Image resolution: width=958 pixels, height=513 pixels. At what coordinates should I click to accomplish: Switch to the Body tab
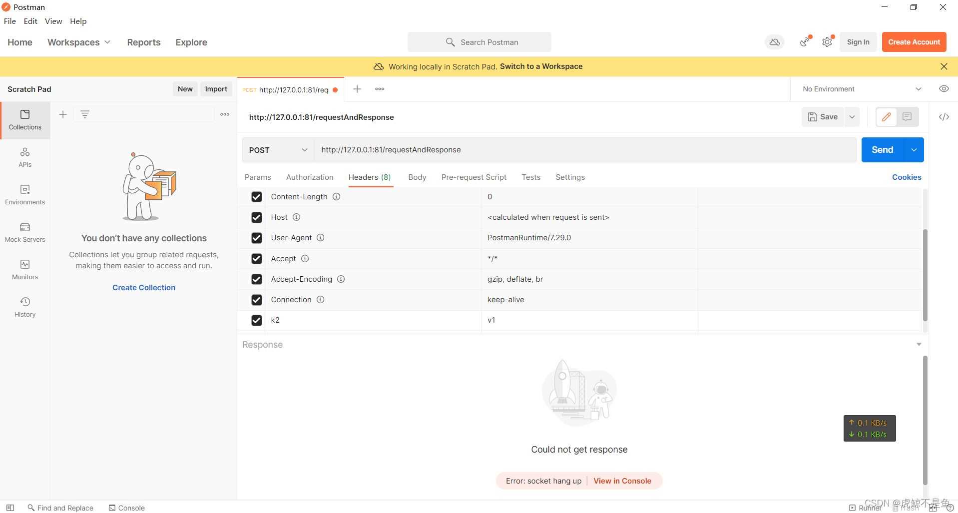tap(417, 177)
